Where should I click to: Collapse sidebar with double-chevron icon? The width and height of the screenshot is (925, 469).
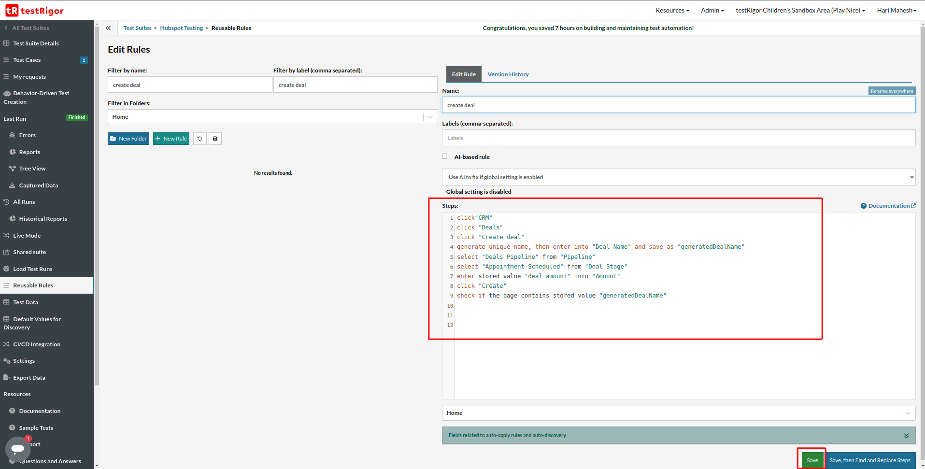click(x=108, y=28)
